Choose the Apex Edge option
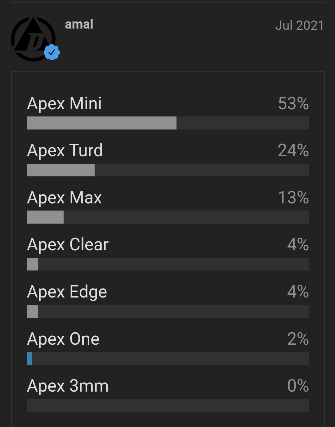Viewport: 335px width, 427px height. 168,300
